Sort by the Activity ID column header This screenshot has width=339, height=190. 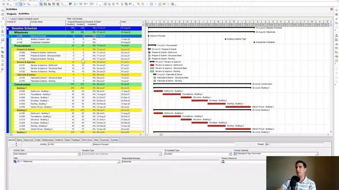[x=18, y=23]
